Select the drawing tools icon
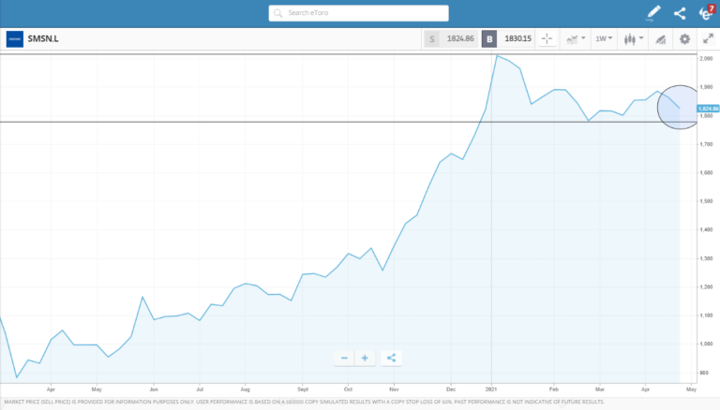The height and width of the screenshot is (410, 720). [x=660, y=39]
